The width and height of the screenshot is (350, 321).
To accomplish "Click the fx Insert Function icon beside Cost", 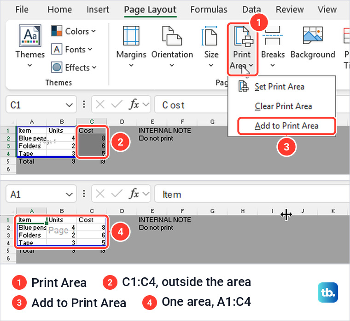I will (134, 104).
